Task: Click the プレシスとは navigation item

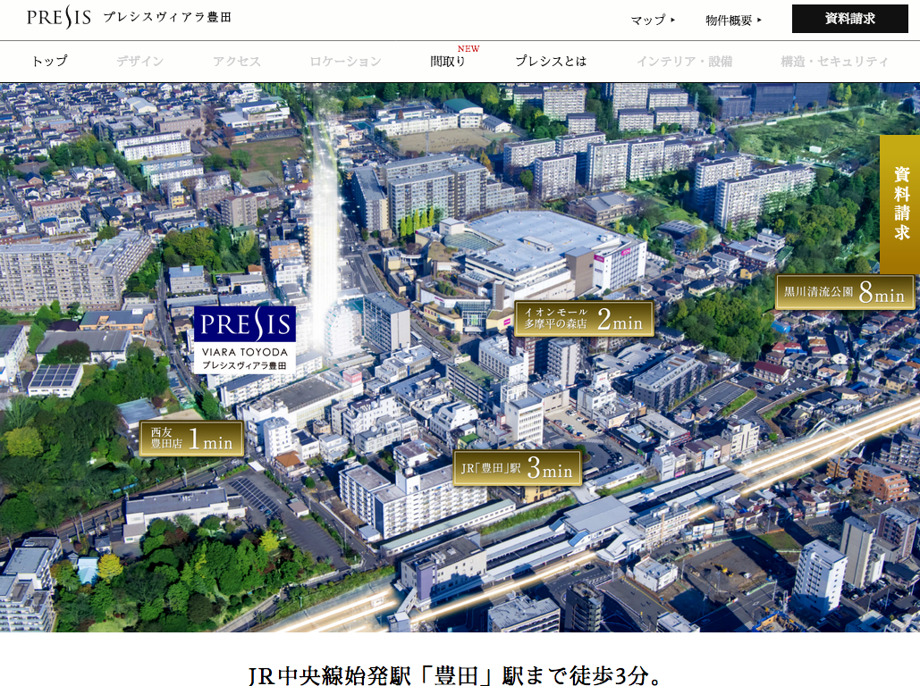Action: [551, 62]
